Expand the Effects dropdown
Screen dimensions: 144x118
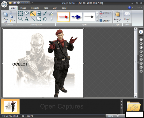105,21
